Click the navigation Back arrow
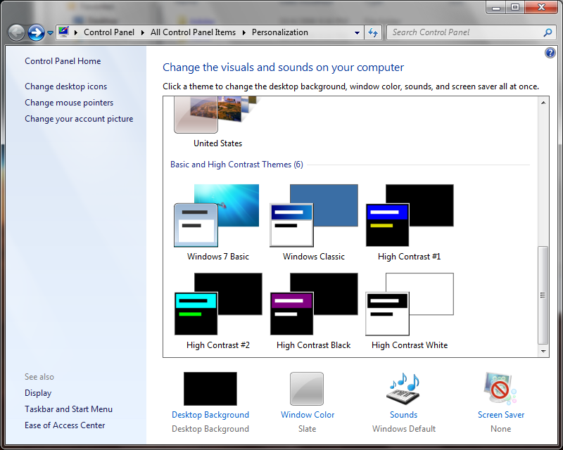Screen dimensions: 563x450 coord(15,32)
